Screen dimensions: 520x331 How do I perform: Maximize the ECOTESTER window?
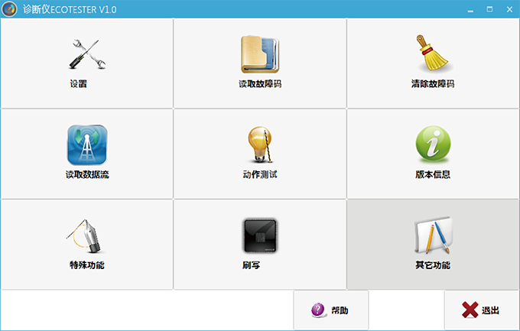489,9
